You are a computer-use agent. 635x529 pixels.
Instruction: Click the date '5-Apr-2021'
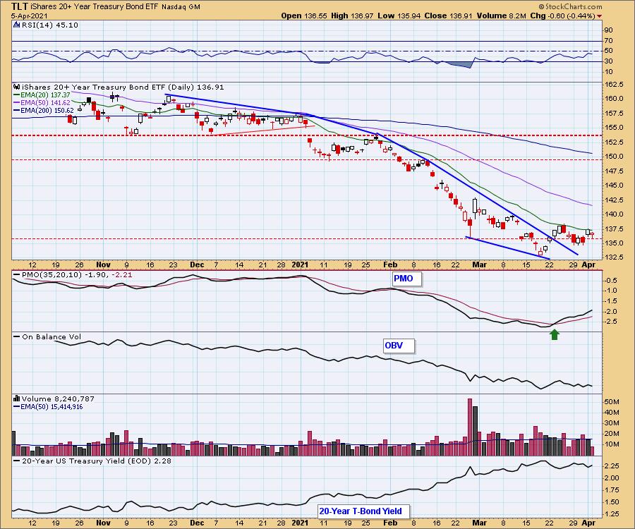(x=29, y=16)
